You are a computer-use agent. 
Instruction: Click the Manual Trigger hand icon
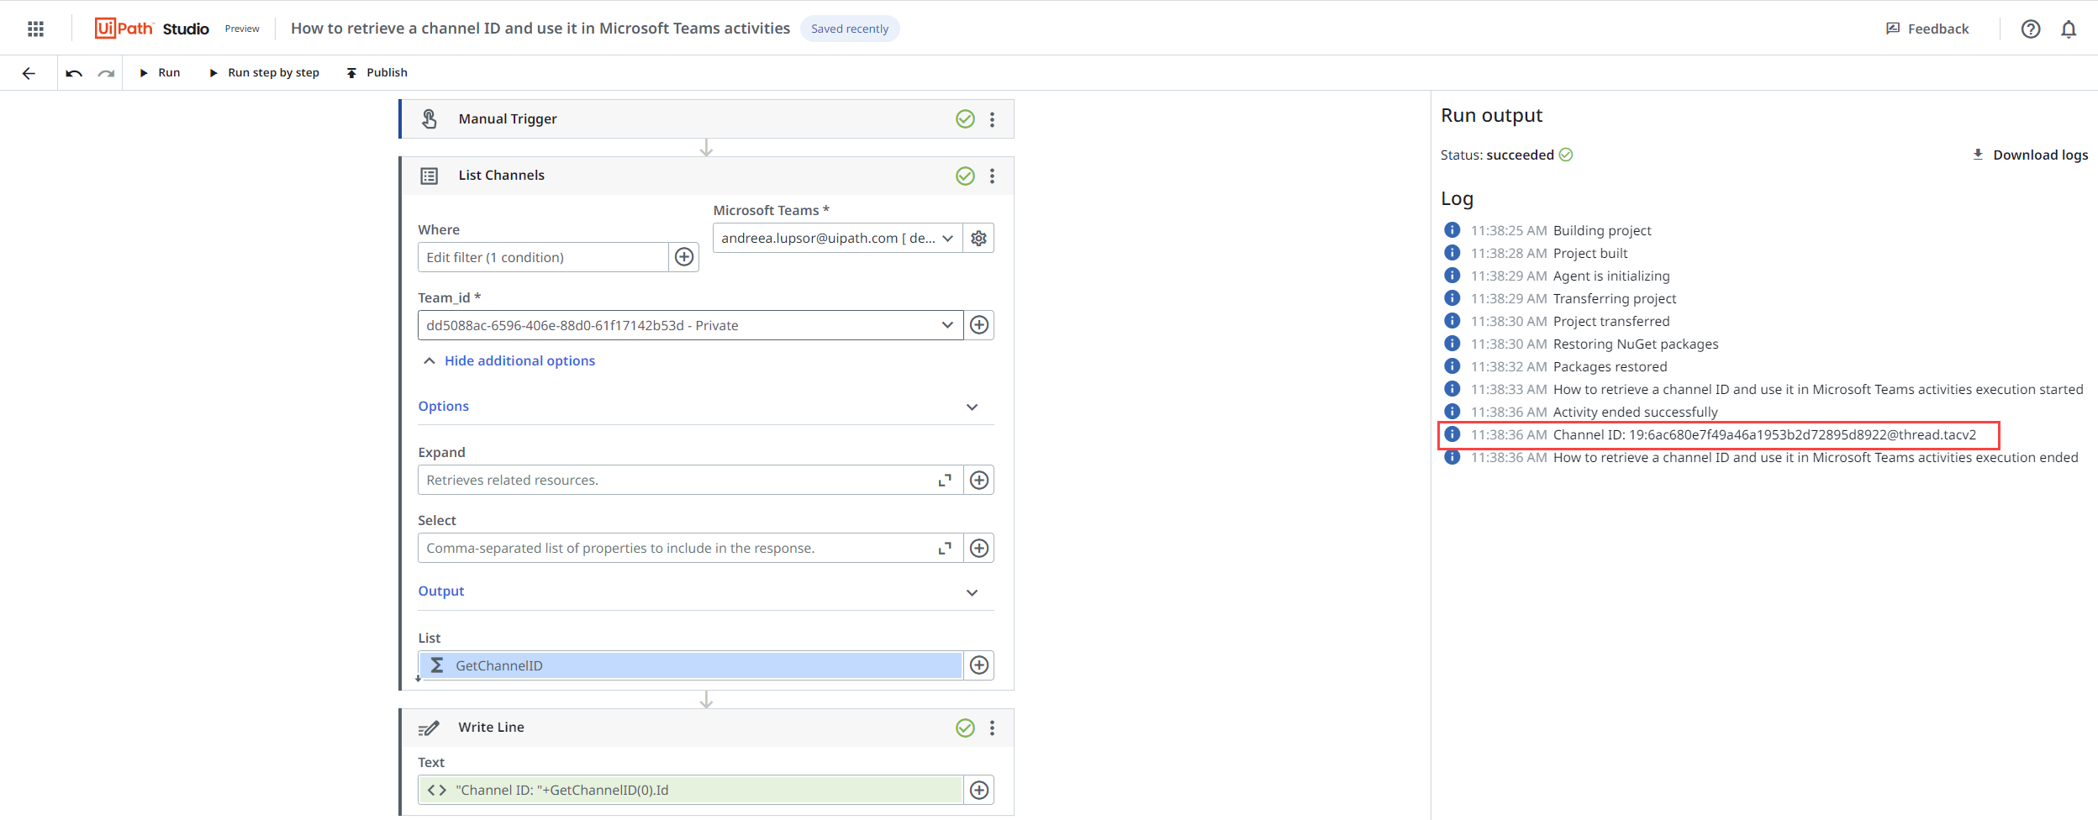pyautogui.click(x=429, y=119)
